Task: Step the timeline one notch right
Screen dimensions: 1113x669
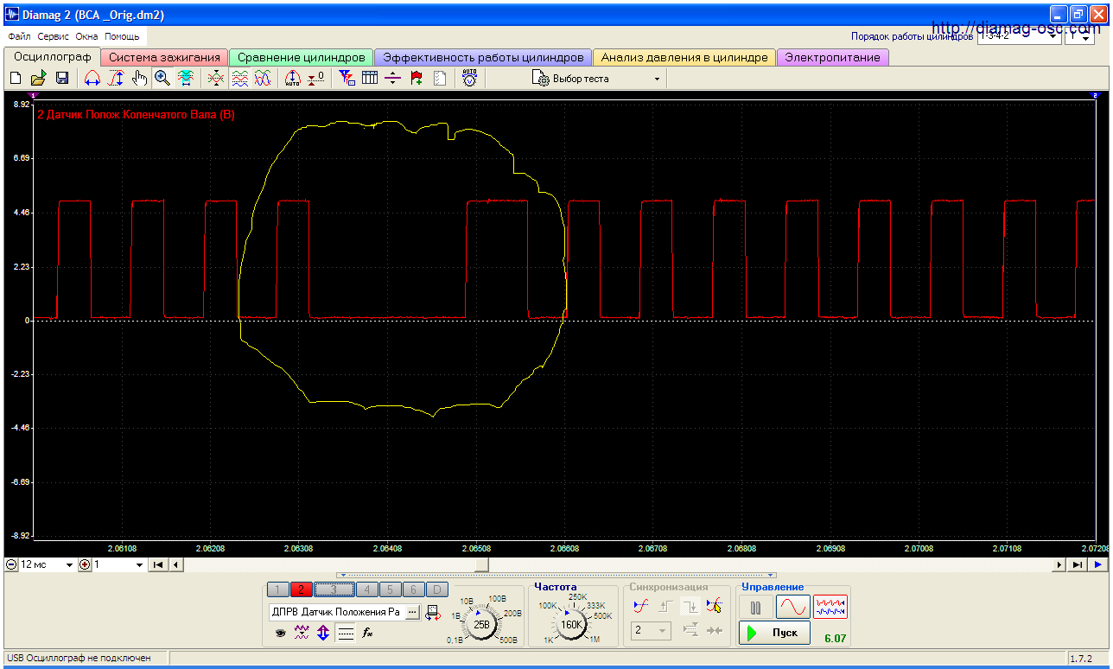Action: (1059, 565)
